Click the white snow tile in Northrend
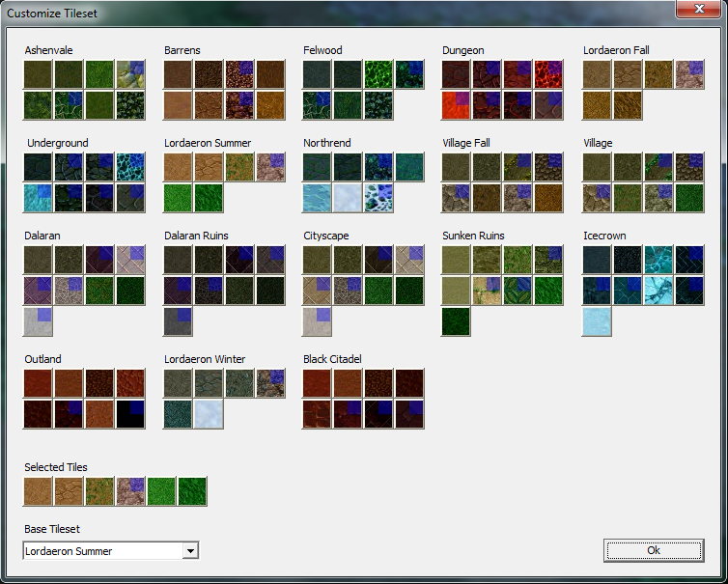Screen dimensions: 728x584 (x=348, y=198)
